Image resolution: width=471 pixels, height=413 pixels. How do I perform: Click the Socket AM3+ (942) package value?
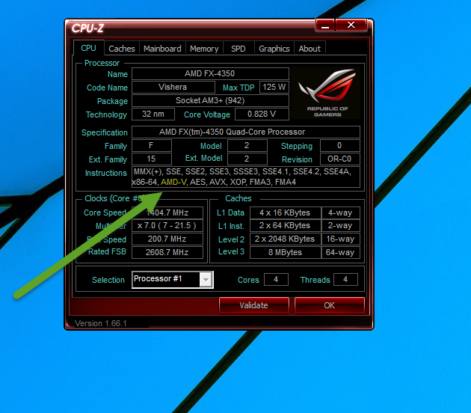[x=210, y=101]
